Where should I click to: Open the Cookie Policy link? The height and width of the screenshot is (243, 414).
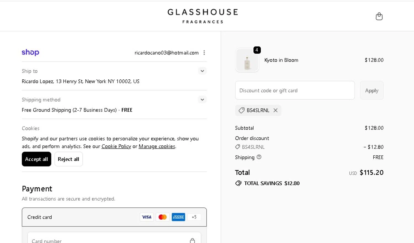pos(116,146)
